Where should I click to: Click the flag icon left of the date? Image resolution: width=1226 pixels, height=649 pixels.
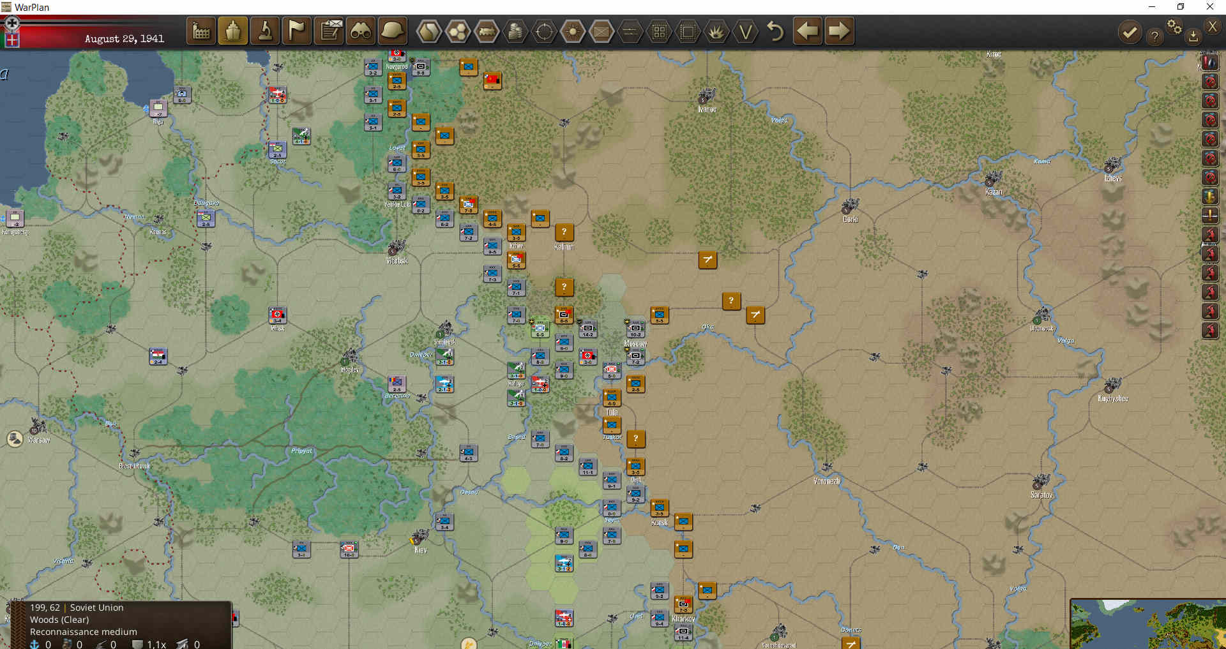(12, 40)
